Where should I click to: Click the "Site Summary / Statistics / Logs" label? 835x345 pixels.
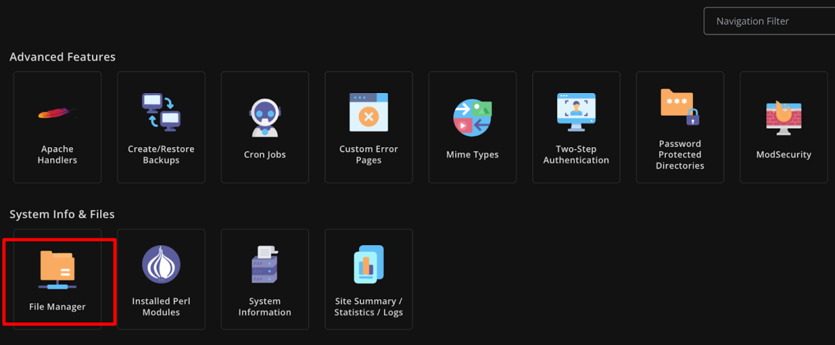[x=369, y=307]
